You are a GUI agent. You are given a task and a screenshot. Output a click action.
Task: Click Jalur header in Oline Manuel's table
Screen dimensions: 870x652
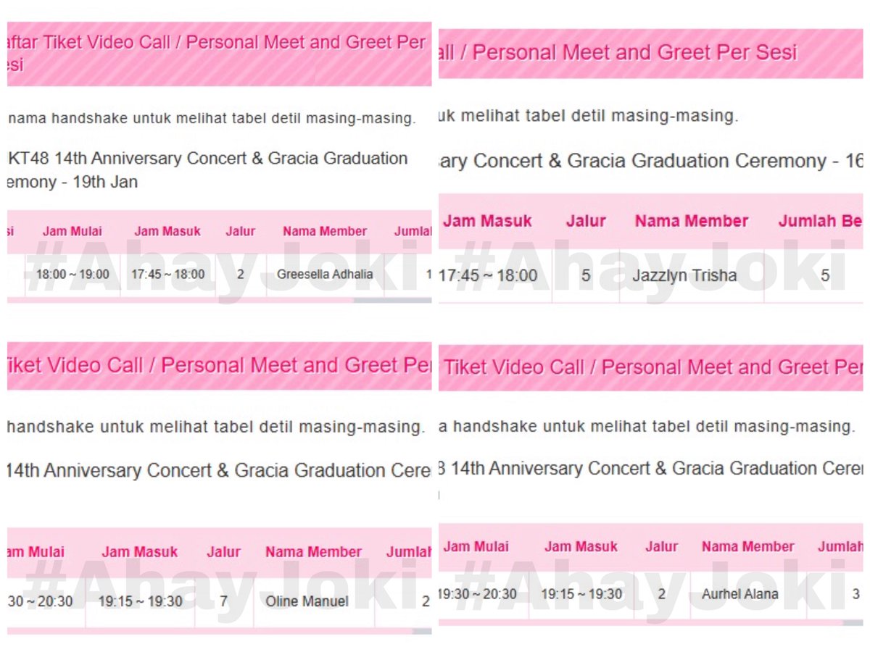(x=223, y=552)
